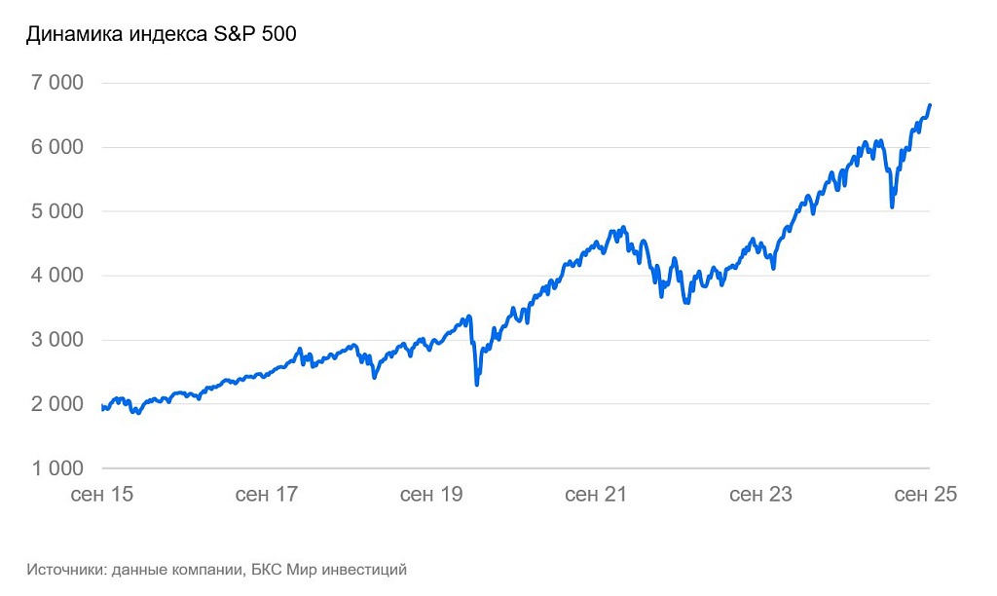Image resolution: width=997 pixels, height=596 pixels.
Task: Click the 6 000 y-axis label
Action: click(57, 147)
